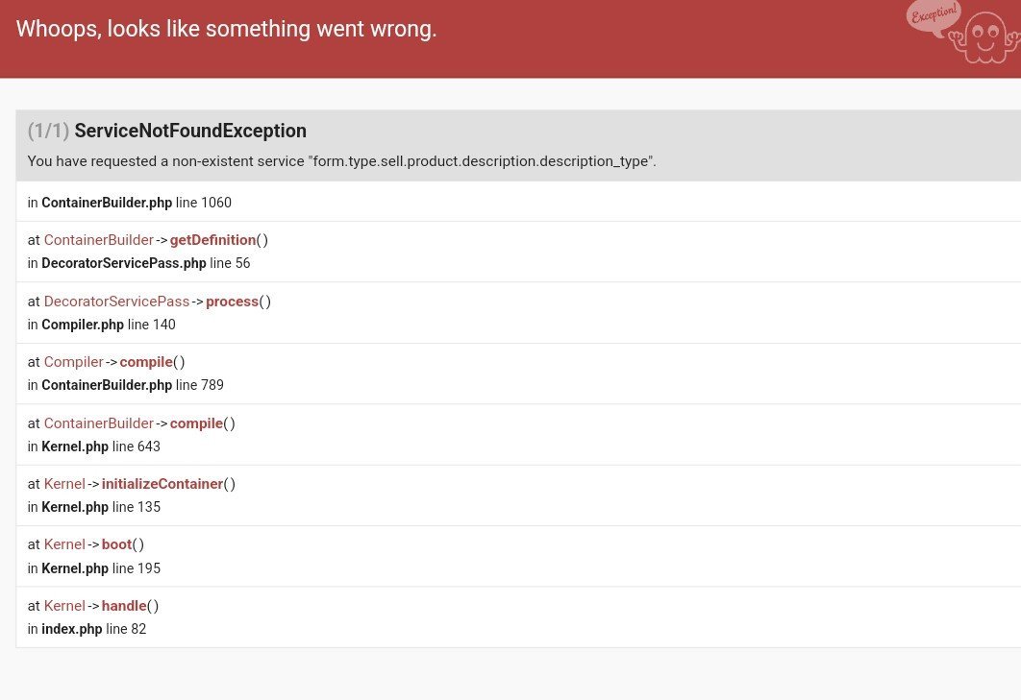The width and height of the screenshot is (1021, 700).
Task: Open the handle method link
Action: click(124, 606)
